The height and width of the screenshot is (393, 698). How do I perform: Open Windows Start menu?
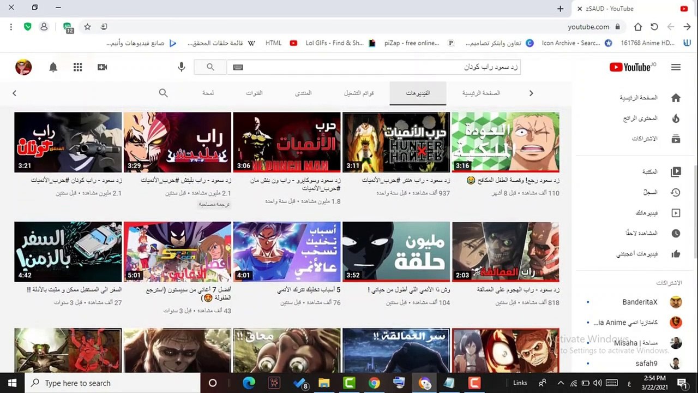12,383
